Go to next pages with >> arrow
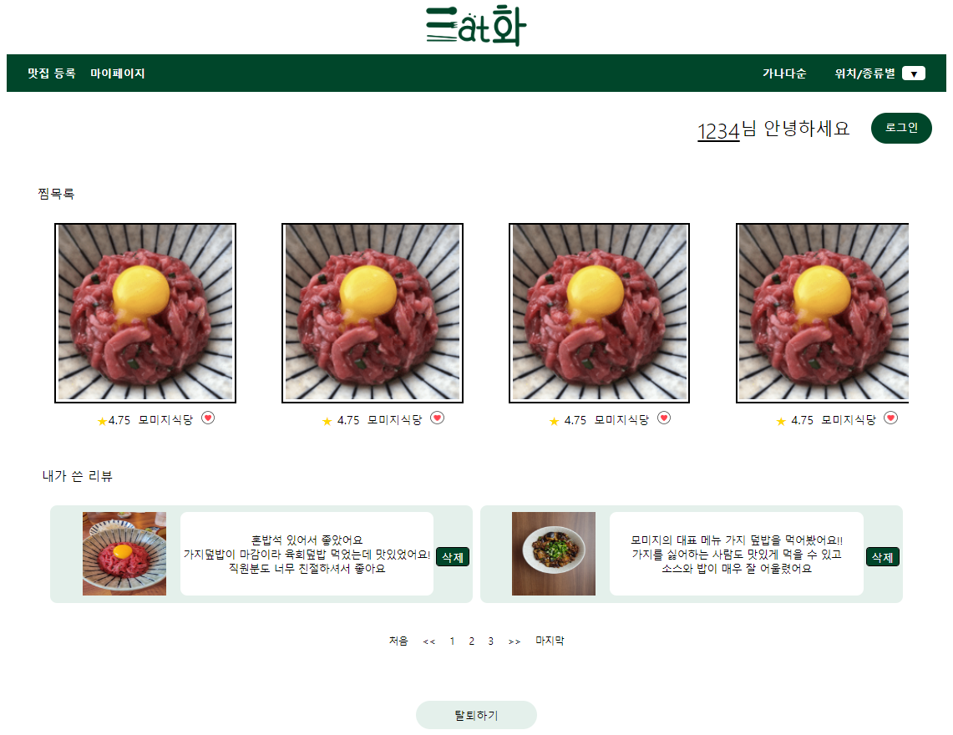The height and width of the screenshot is (735, 953). (x=515, y=641)
